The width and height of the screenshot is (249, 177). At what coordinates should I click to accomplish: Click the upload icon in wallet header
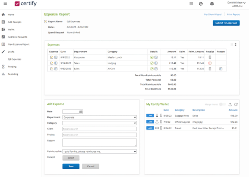(230, 104)
